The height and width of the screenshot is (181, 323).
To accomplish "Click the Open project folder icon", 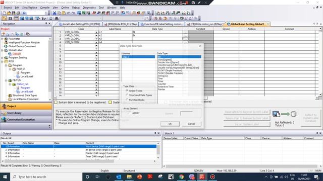I will [x=9, y=13].
